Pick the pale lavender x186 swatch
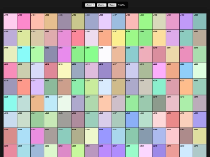The image size is (210, 157). (105, 21)
